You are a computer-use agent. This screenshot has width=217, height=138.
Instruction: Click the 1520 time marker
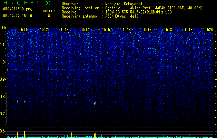pyautogui.click(x=209, y=29)
